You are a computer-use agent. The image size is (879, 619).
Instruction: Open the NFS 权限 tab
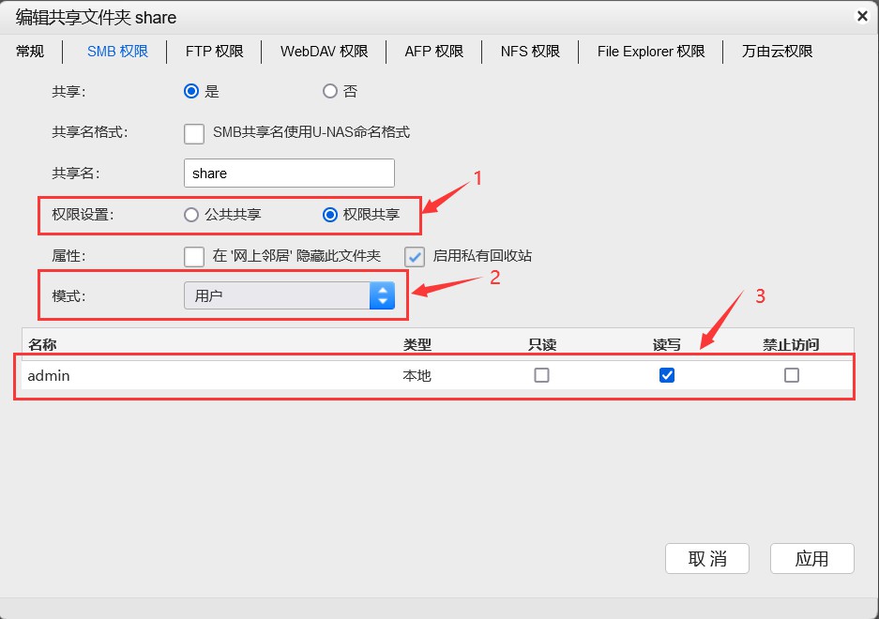530,52
